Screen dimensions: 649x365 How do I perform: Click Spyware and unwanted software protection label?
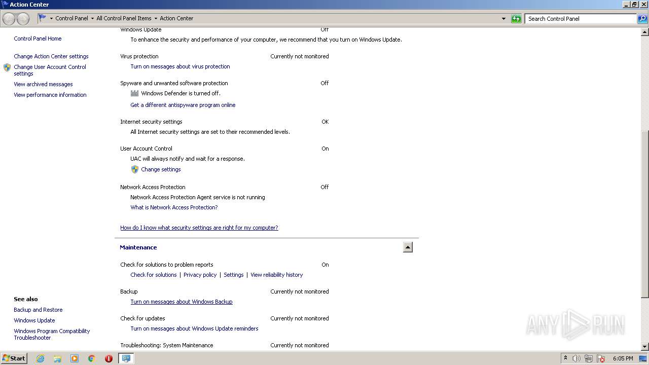[174, 83]
